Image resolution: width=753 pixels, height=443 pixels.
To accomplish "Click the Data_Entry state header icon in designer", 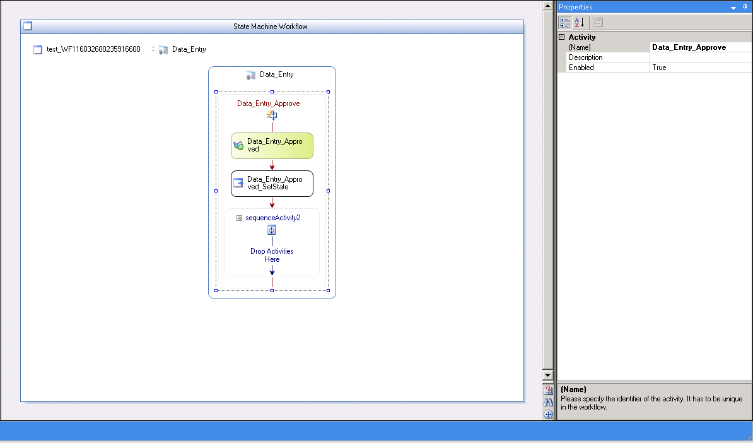I will [x=250, y=75].
